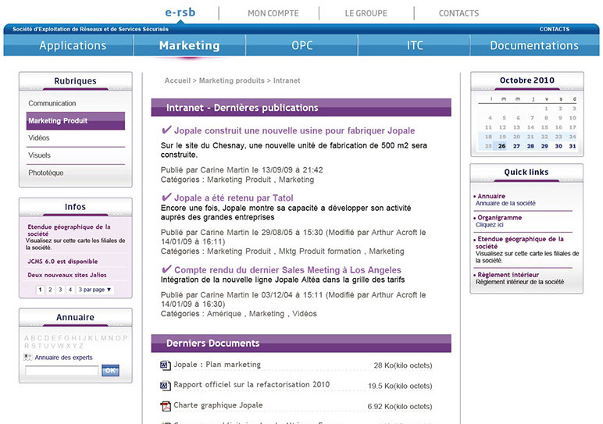Click the Word icon beside Jopale : Plan marketing
Viewport: 603px width, 424px height.
coord(166,365)
